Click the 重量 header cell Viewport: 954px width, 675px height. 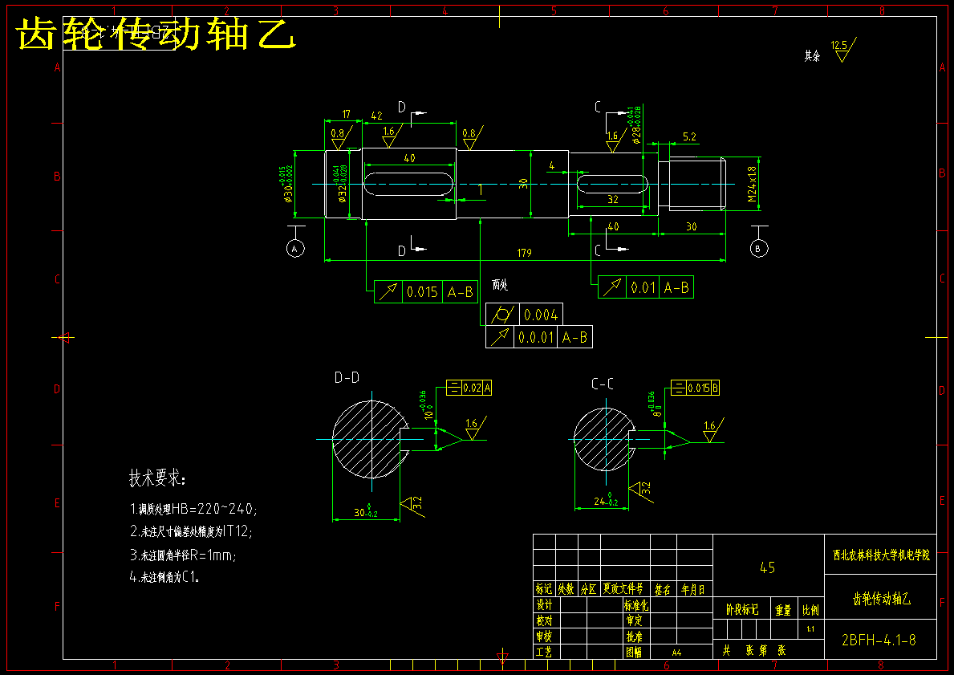coord(783,610)
